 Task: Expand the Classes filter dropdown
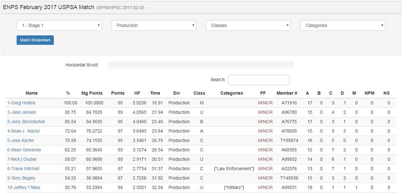click(x=248, y=25)
